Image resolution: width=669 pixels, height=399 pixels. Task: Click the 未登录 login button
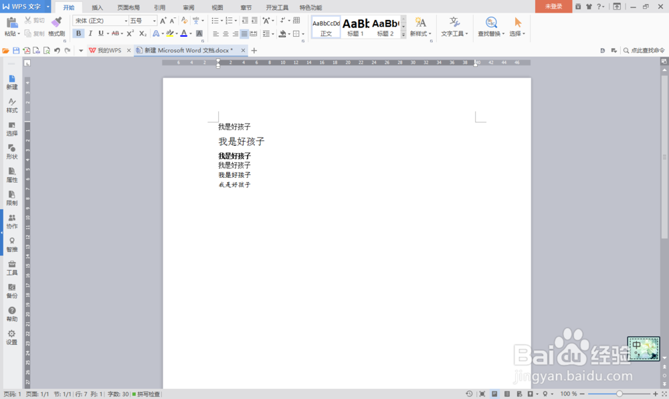(x=553, y=7)
